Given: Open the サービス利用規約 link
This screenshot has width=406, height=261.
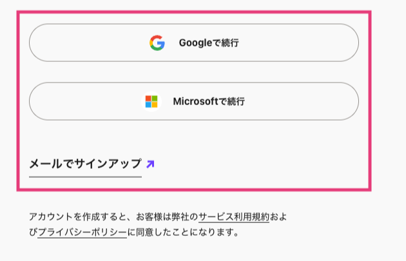Looking at the screenshot, I should [234, 217].
